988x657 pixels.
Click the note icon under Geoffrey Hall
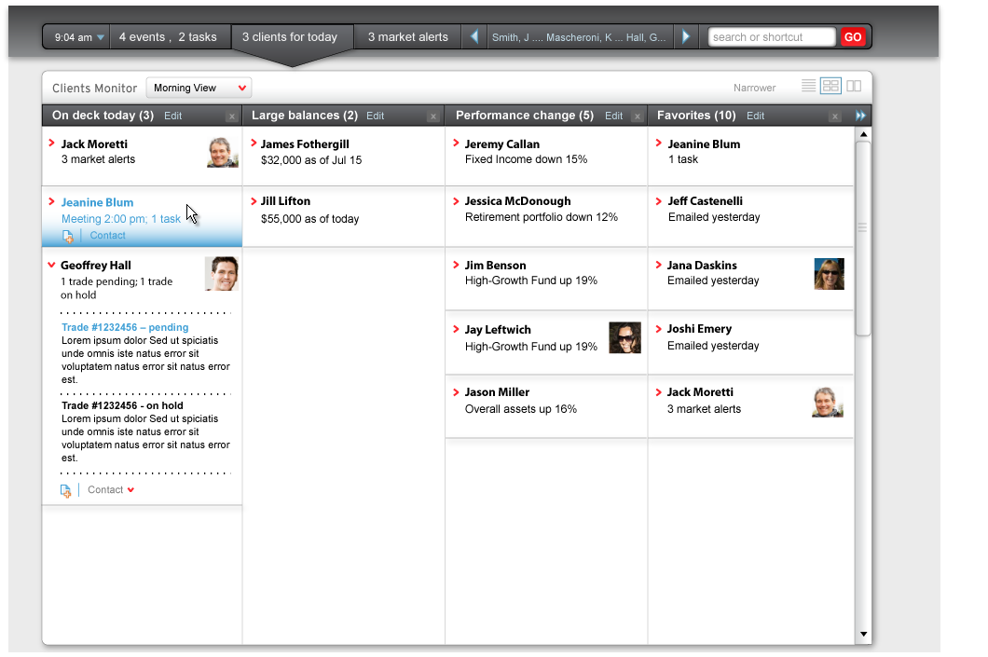[65, 491]
